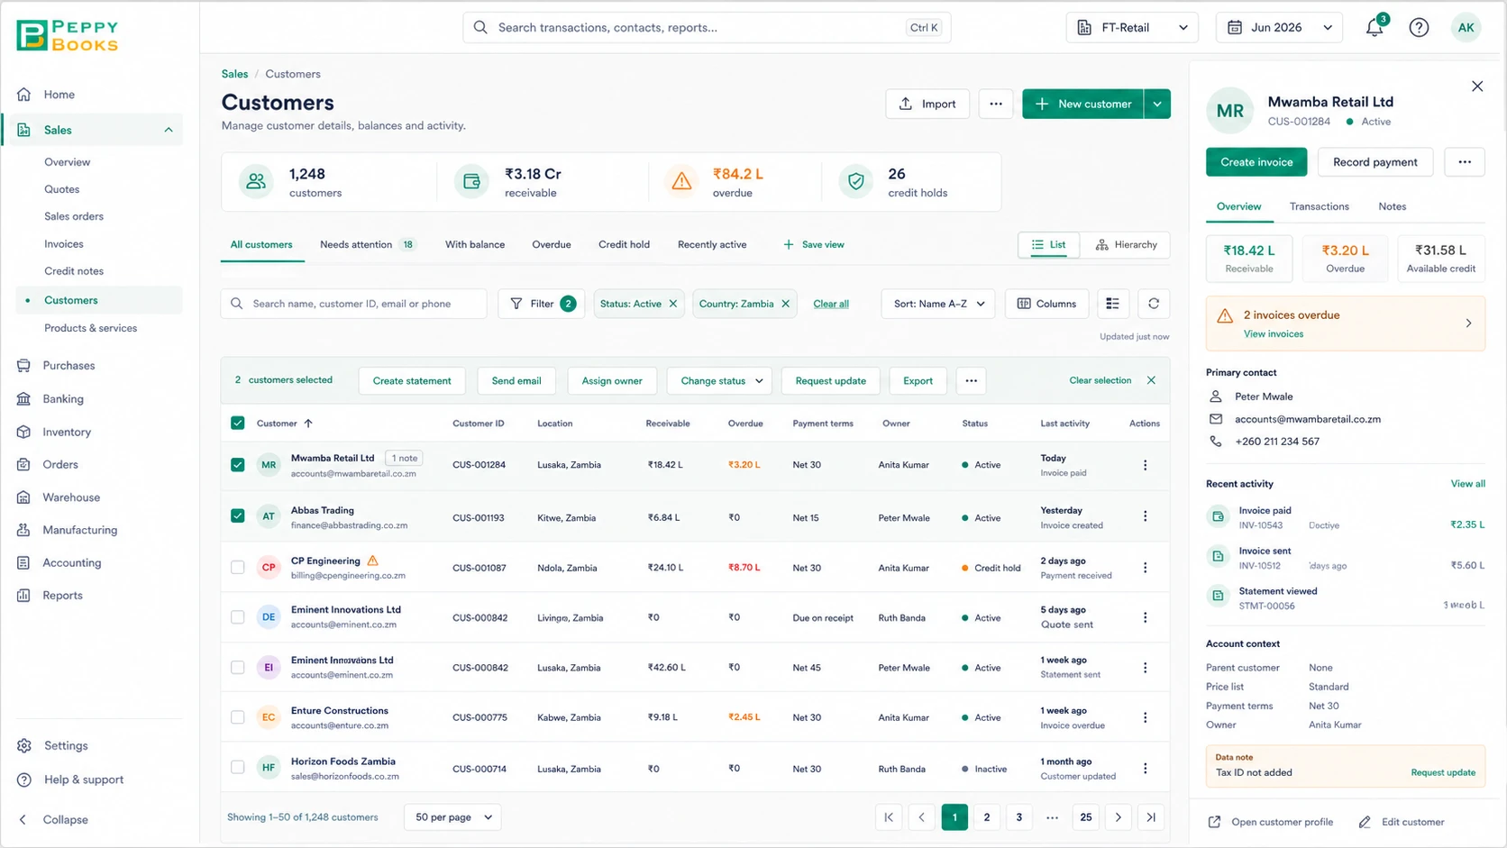The image size is (1507, 848).
Task: Open the notifications bell
Action: click(x=1375, y=27)
